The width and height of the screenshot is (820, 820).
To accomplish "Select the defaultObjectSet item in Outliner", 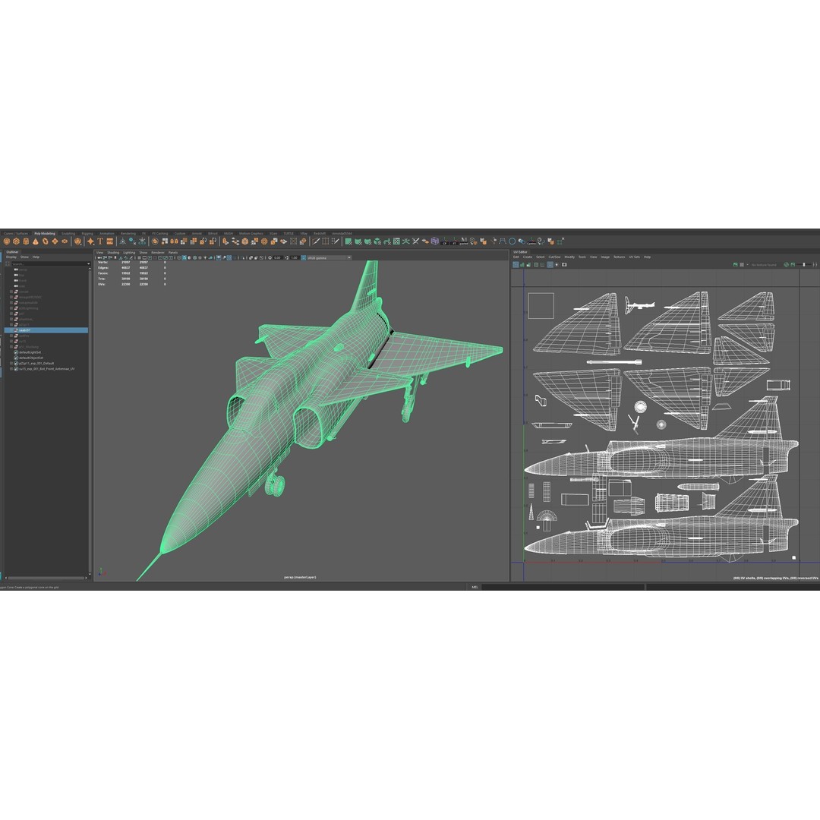I will (31, 358).
